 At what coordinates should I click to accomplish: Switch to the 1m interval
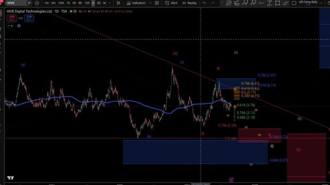[47, 3]
